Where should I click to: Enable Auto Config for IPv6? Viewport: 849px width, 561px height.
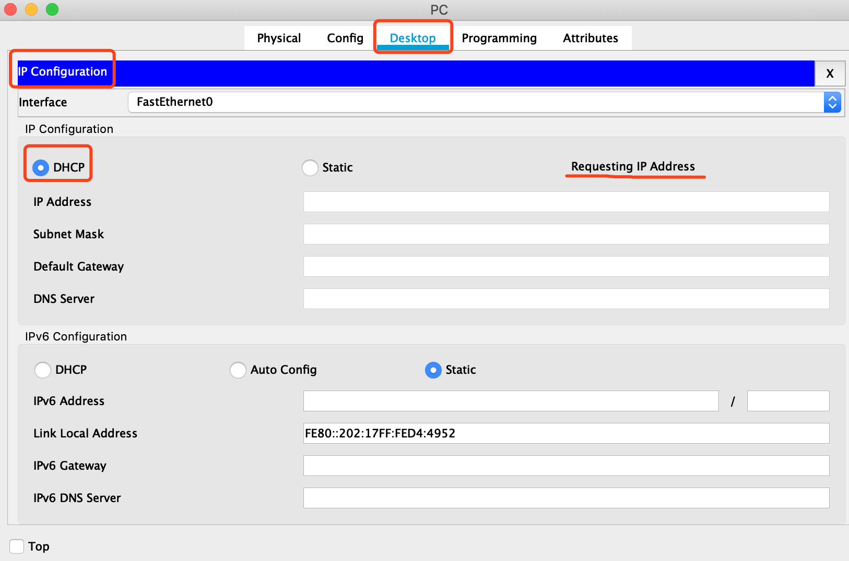pos(238,370)
